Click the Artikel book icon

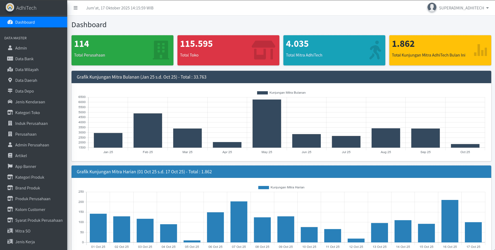point(10,156)
